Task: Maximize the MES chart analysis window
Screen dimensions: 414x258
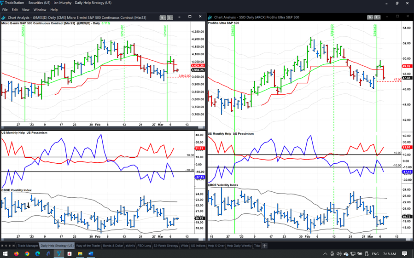Action: (x=190, y=17)
